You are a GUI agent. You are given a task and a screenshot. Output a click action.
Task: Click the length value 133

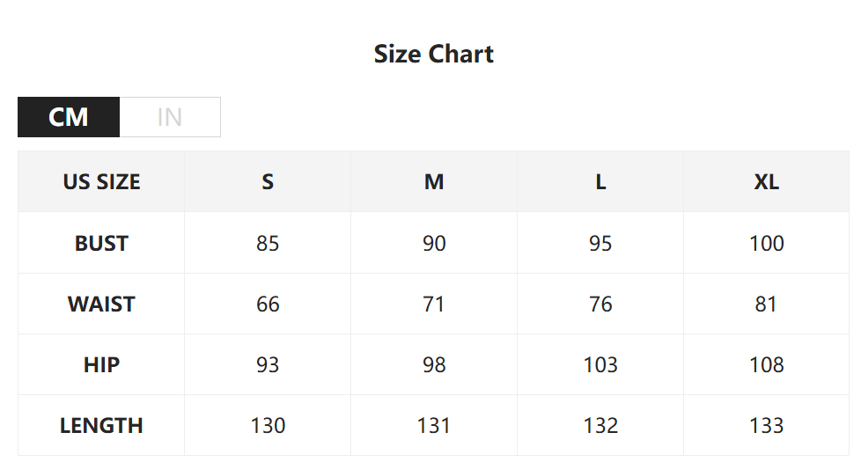coord(766,426)
